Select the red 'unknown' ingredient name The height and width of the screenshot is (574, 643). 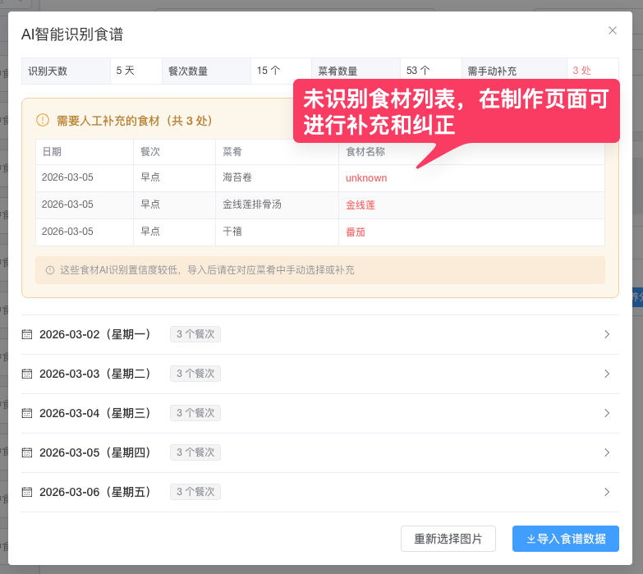366,178
